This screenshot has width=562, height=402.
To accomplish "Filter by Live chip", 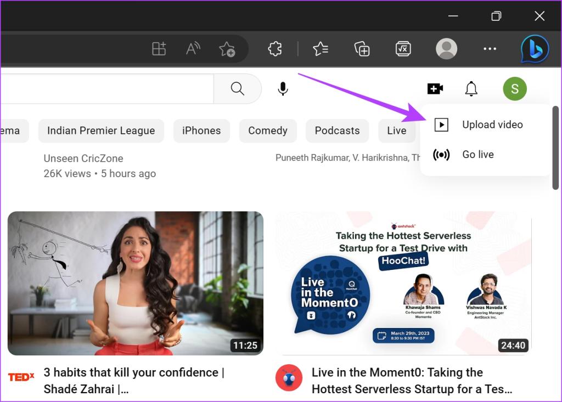I will (x=397, y=131).
